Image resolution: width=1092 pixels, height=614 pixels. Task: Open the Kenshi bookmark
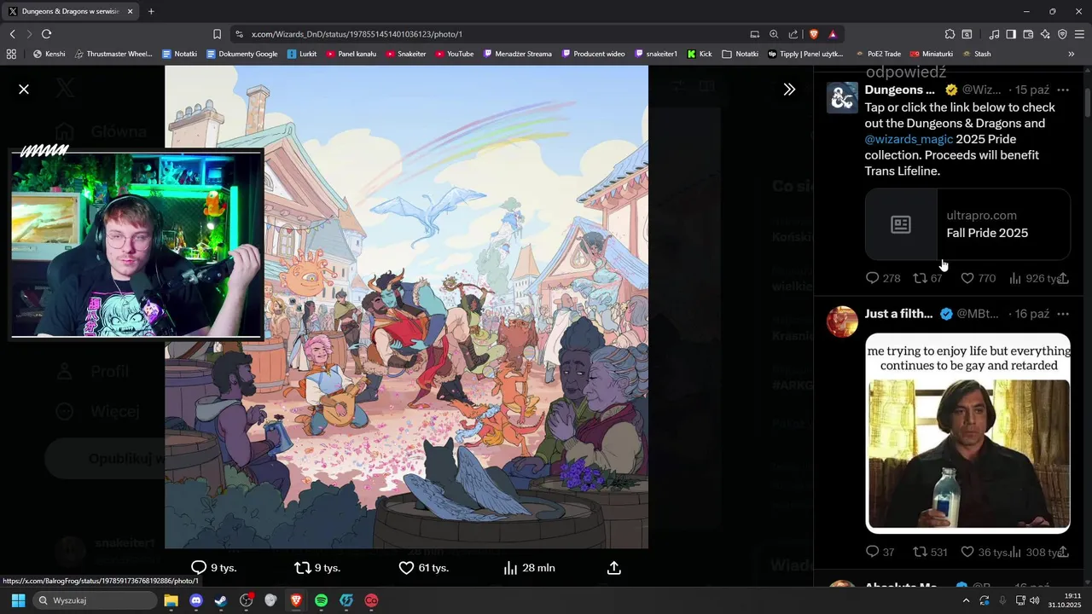(x=49, y=54)
